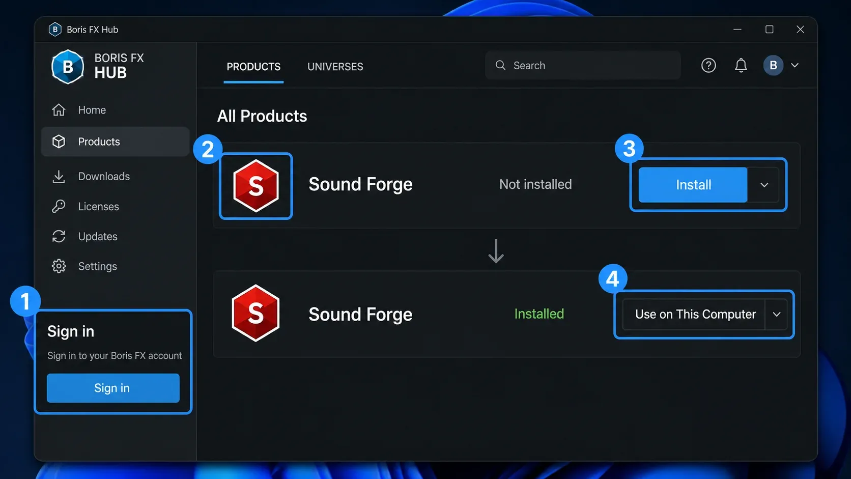Screen dimensions: 851x479
Task: Go to Downloads in the sidebar
Action: point(116,177)
